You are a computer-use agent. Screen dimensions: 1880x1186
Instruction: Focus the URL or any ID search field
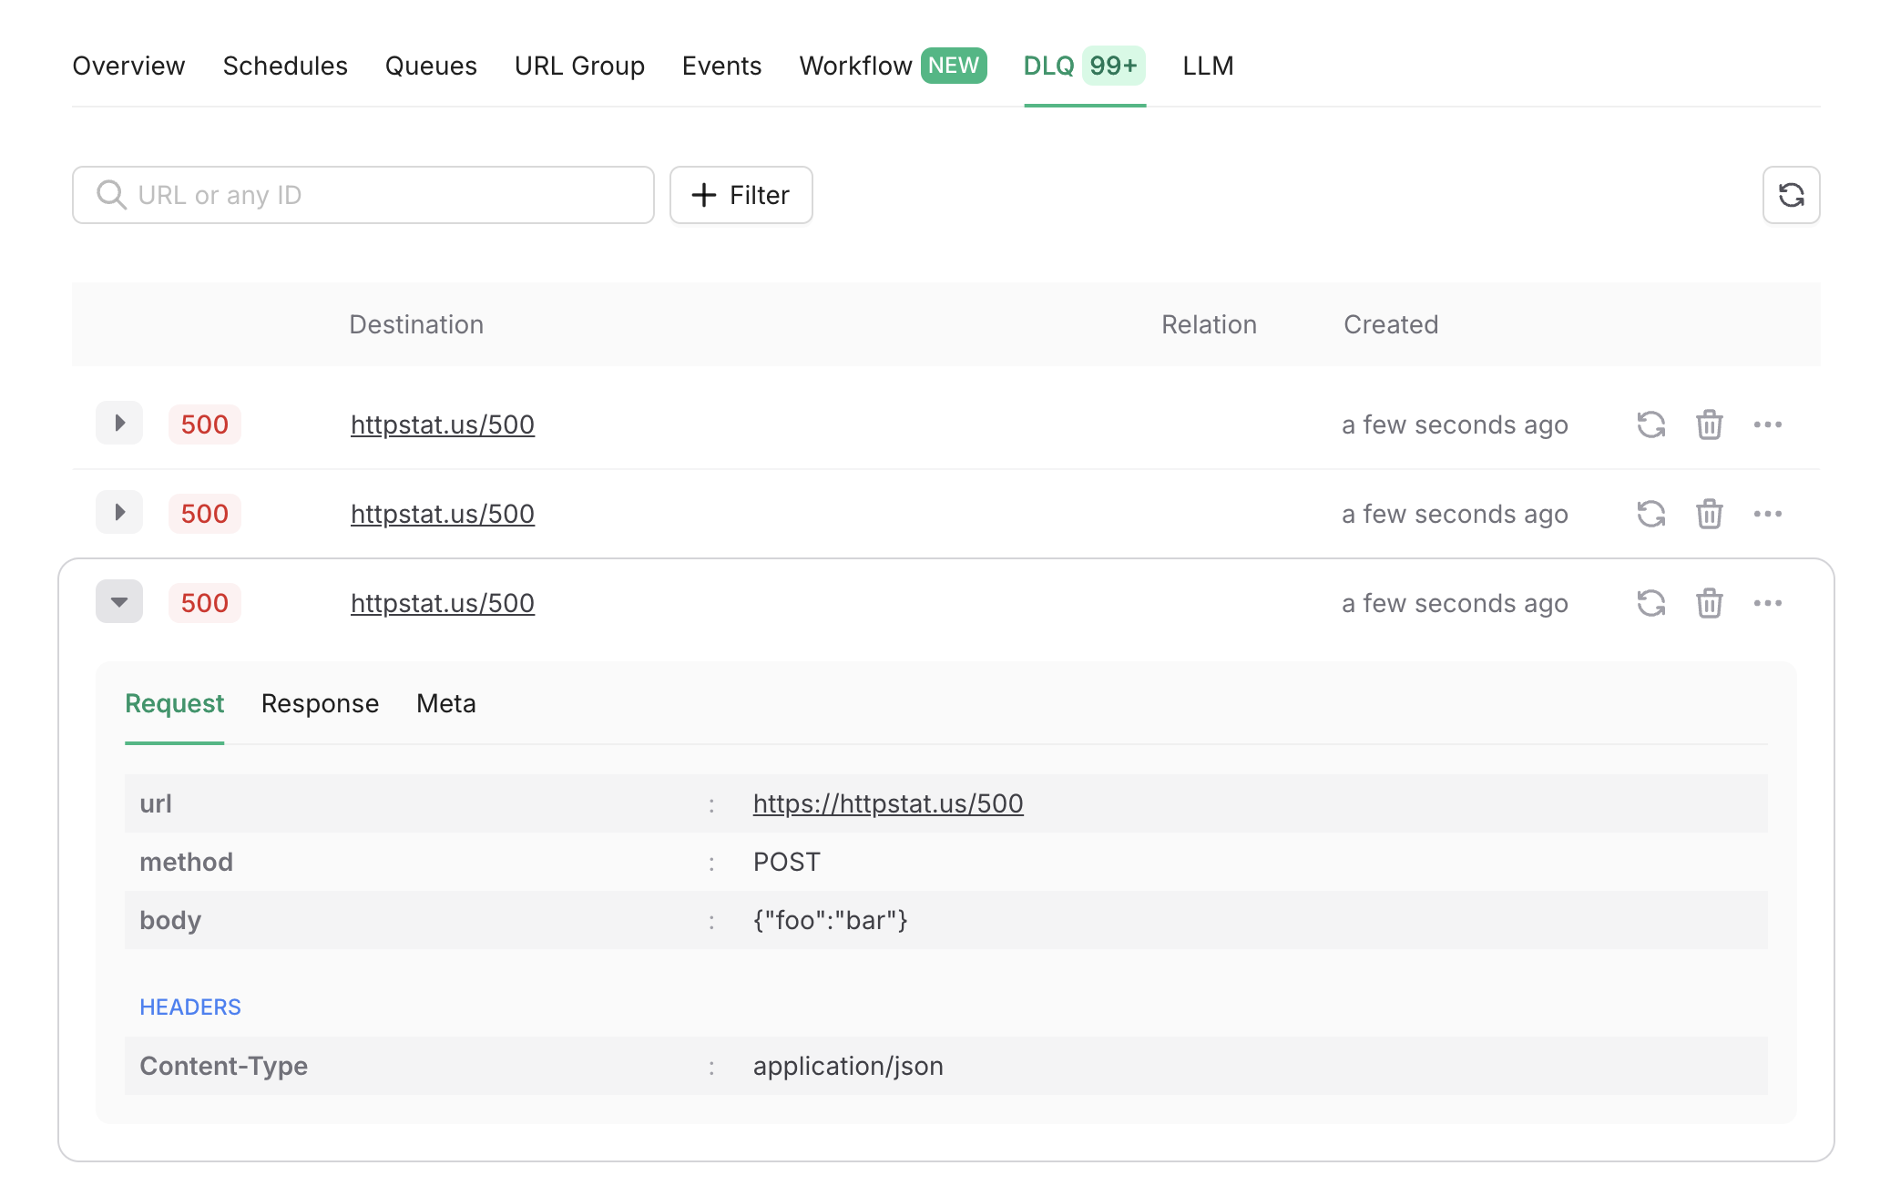coord(383,195)
